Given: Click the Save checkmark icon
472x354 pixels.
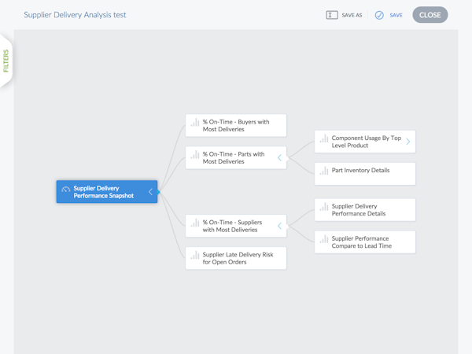Looking at the screenshot, I should coord(379,15).
